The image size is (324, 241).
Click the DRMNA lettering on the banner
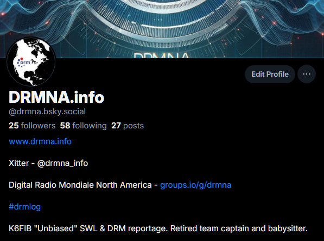click(x=162, y=55)
